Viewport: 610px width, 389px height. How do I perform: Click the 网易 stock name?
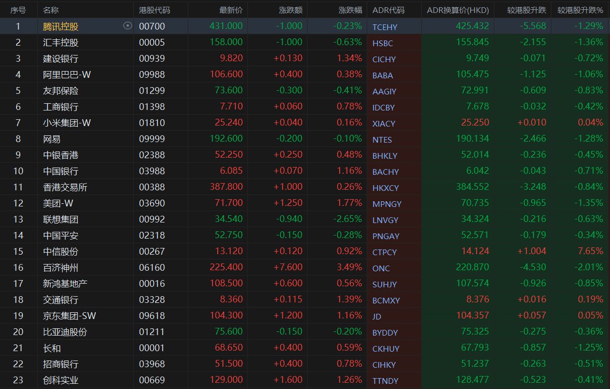(52, 139)
